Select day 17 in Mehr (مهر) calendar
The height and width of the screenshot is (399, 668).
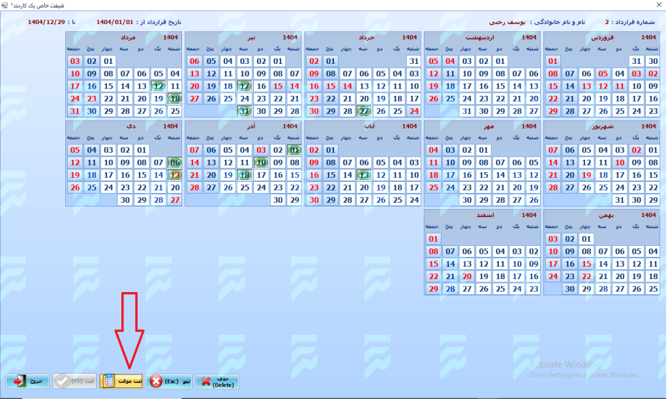tap(450, 175)
